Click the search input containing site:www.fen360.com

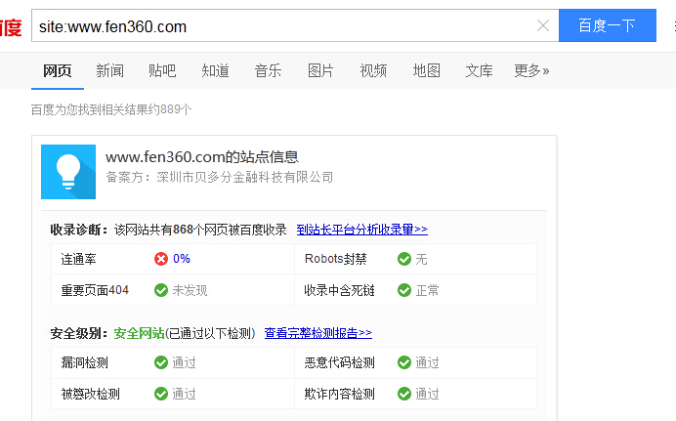283,26
